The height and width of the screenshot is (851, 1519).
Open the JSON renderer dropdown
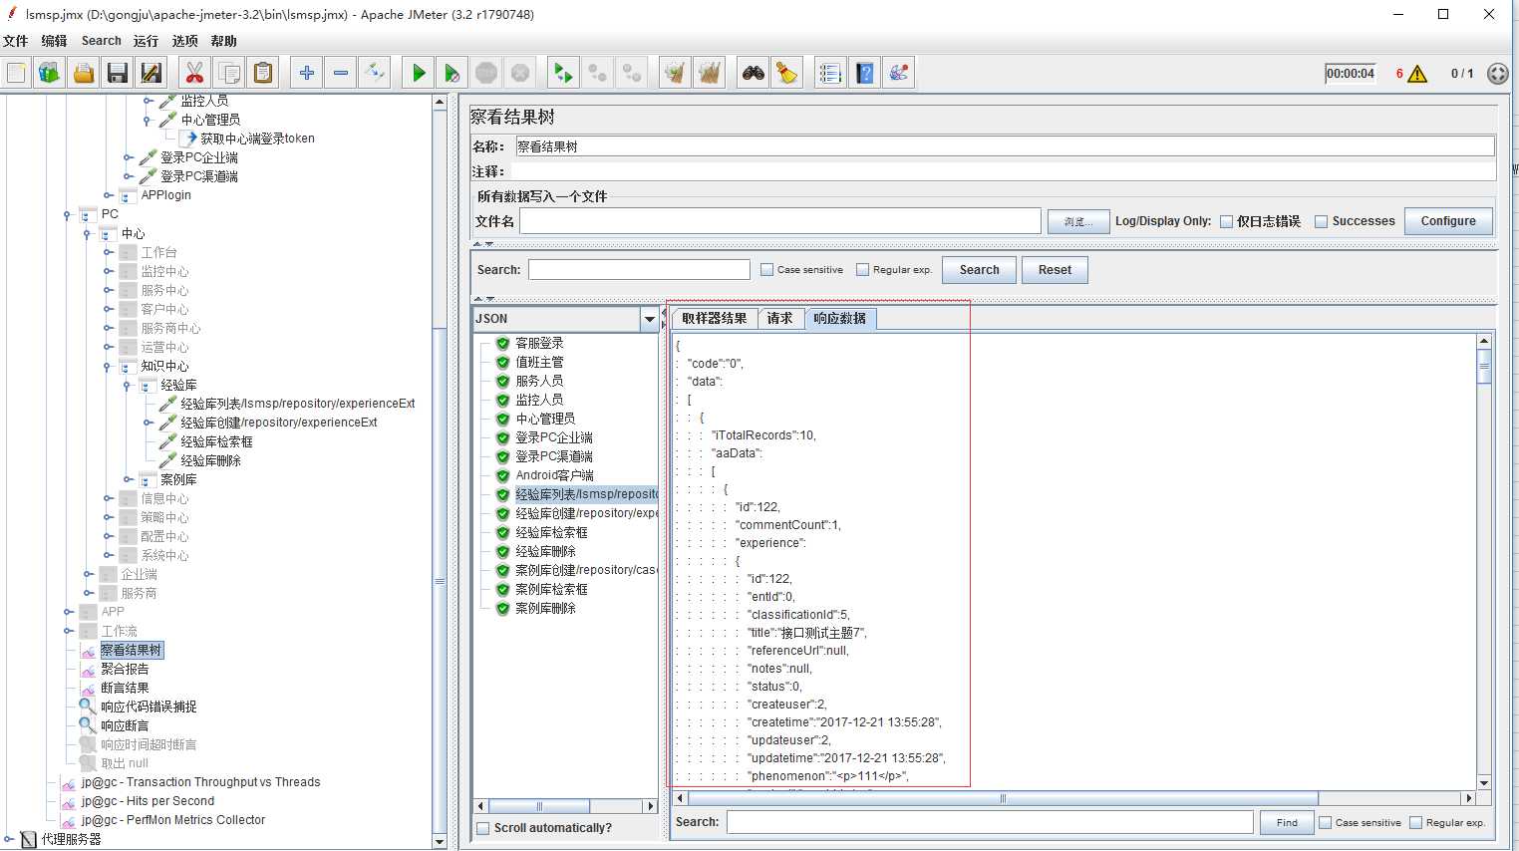click(650, 319)
